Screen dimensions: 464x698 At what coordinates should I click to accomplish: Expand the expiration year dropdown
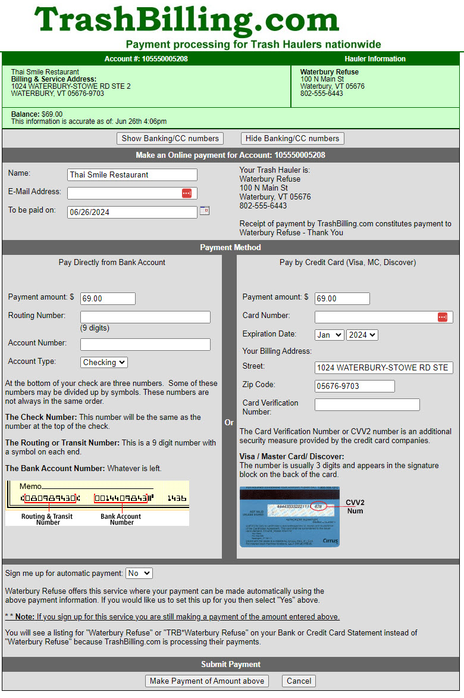click(x=362, y=335)
